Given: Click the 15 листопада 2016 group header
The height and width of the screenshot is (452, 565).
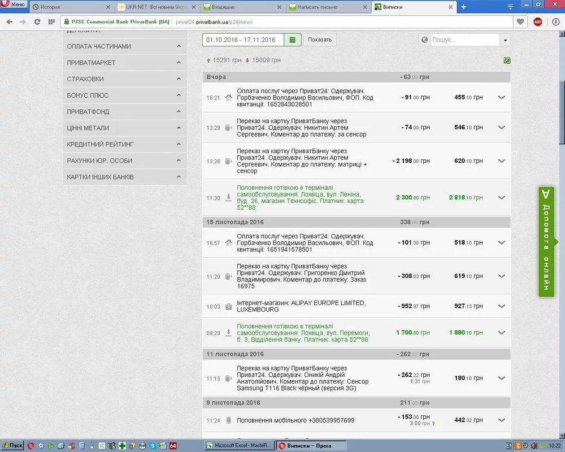Looking at the screenshot, I should (x=357, y=223).
